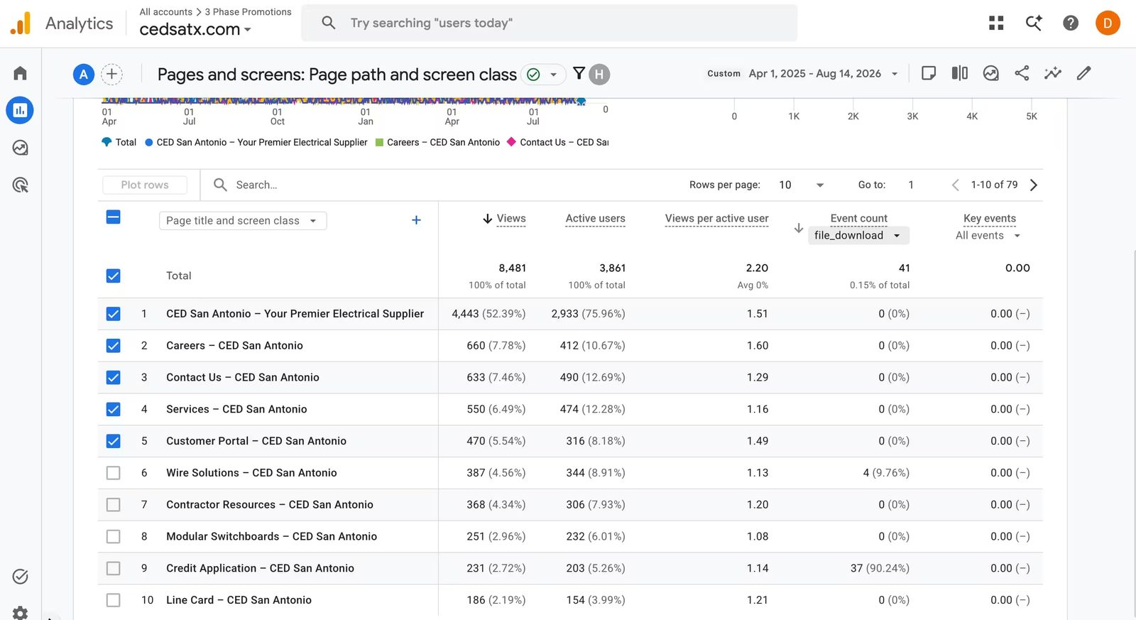
Task: Open the Reports section icon
Action: pos(20,110)
